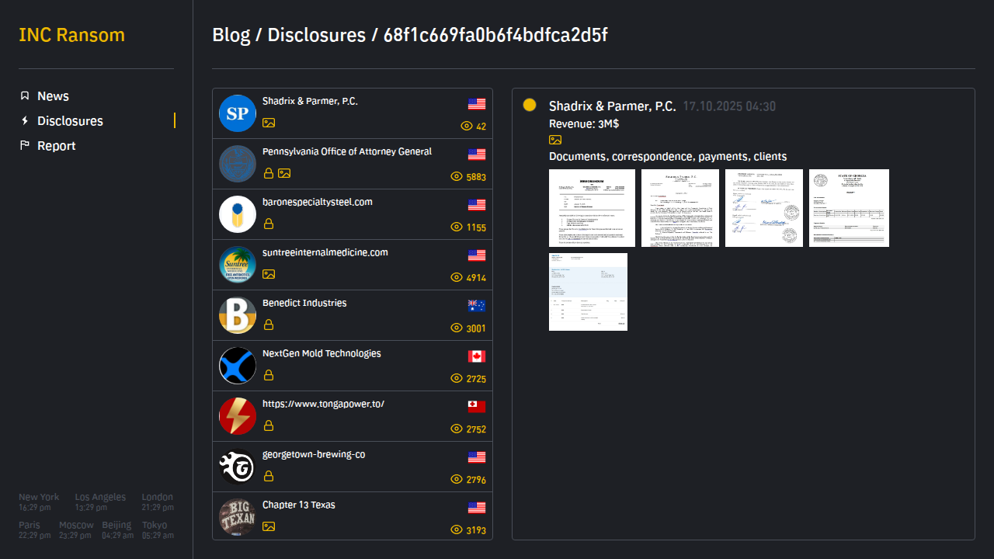Select the Benedict Industries list entry
Viewport: 994px width, 559px height.
(x=304, y=303)
